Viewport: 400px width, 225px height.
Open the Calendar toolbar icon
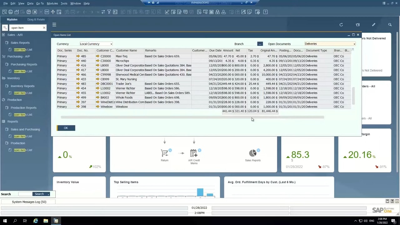coord(212,12)
